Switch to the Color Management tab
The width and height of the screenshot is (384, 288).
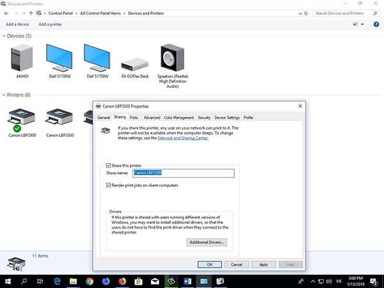pos(179,118)
